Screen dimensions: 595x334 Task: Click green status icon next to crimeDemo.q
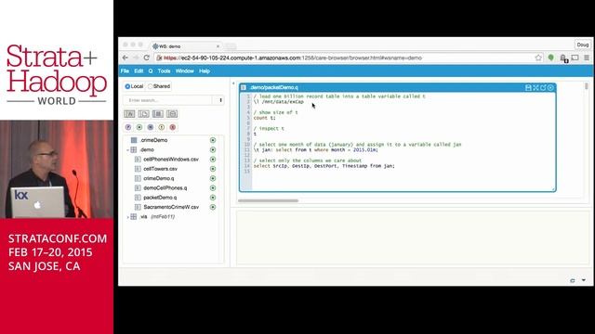[x=213, y=178]
